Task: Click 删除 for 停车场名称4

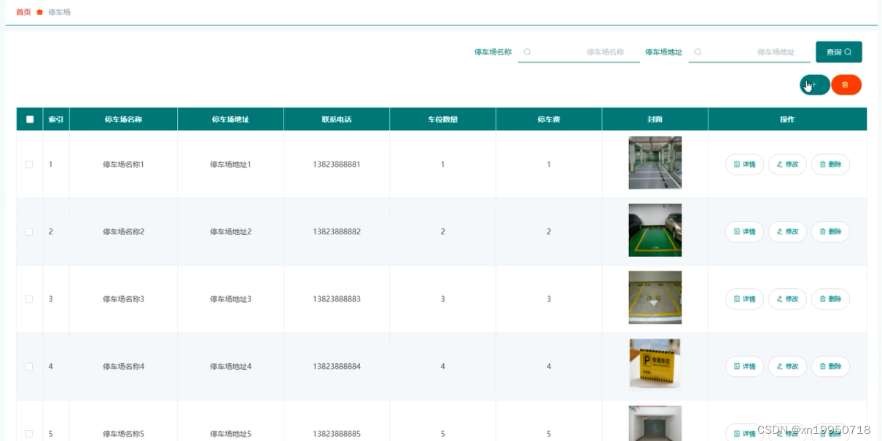Action: tap(830, 367)
